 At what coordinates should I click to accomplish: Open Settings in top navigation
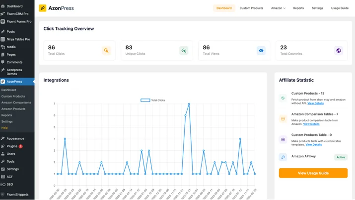(317, 8)
